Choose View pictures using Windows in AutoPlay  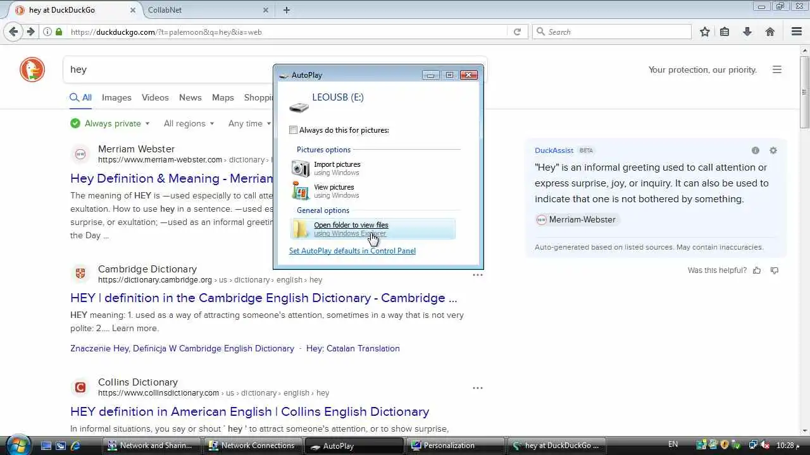click(x=373, y=191)
